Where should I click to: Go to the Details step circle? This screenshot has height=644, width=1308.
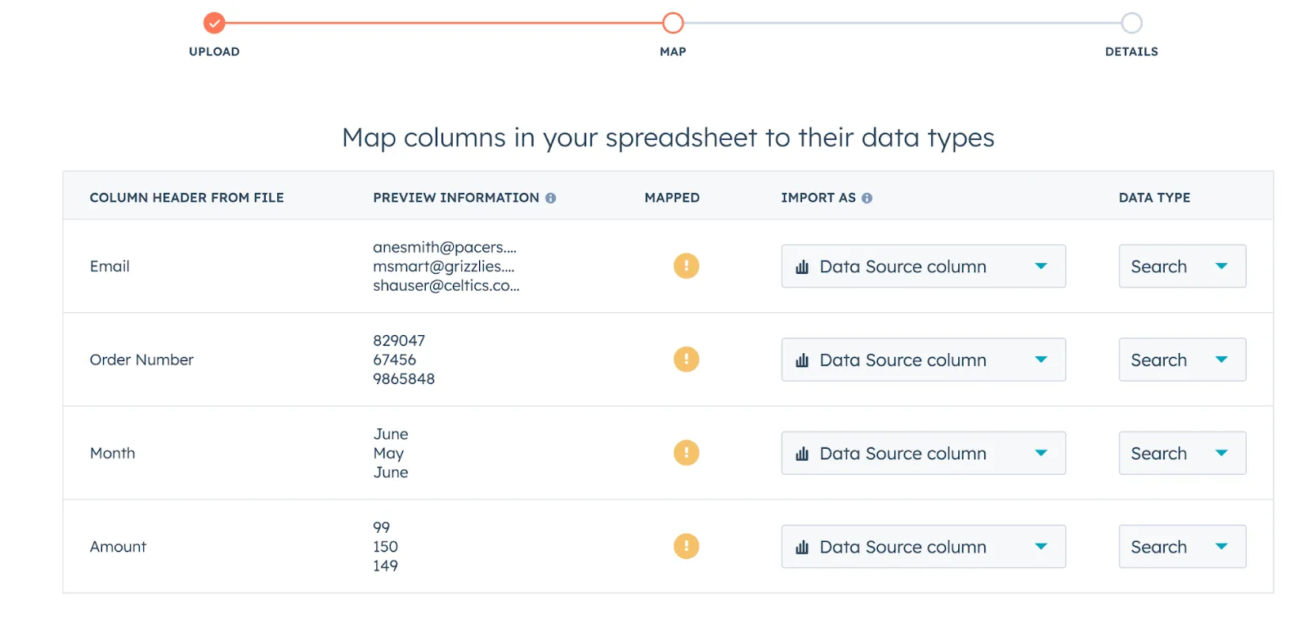pos(1131,23)
